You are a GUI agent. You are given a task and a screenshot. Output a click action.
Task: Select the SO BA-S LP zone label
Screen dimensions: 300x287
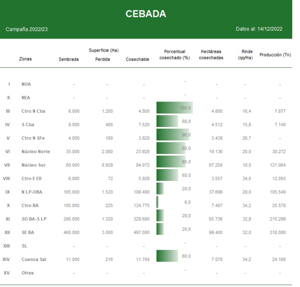(x=34, y=219)
